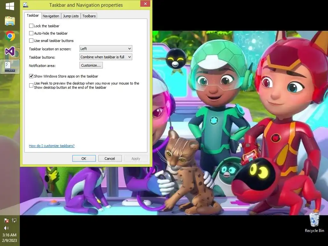Screen dimensions: 328x246
Task: Switch to the Navigation tab
Action: point(51,16)
